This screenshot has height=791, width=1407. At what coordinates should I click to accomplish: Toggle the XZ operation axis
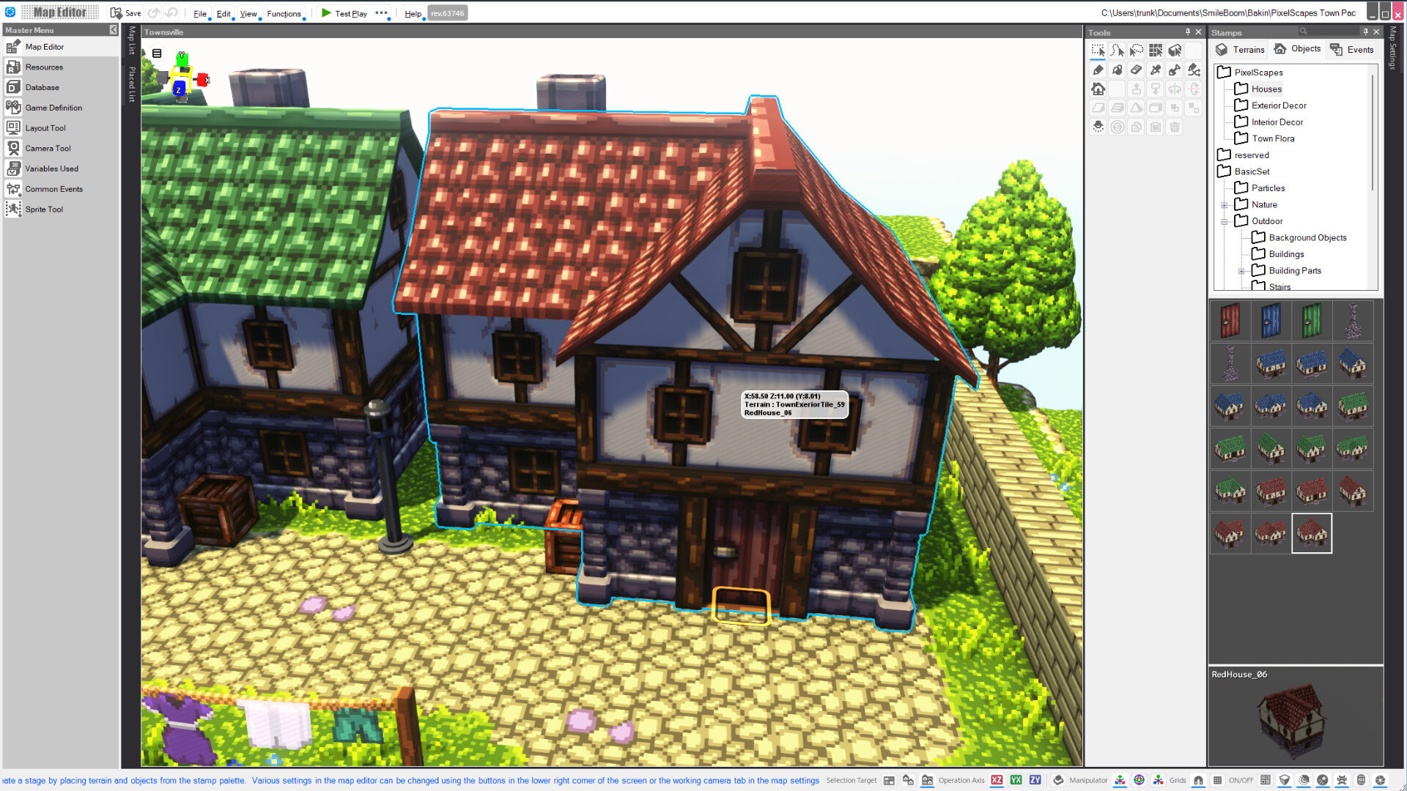pyautogui.click(x=997, y=780)
